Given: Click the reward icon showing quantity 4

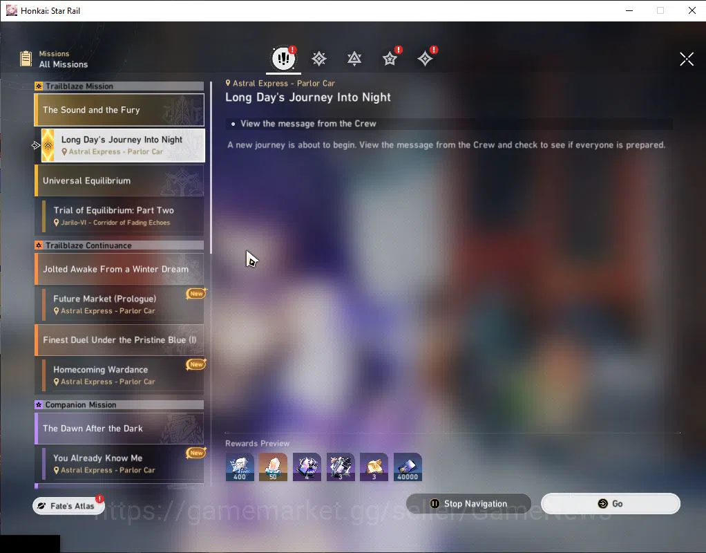Looking at the screenshot, I should (307, 467).
